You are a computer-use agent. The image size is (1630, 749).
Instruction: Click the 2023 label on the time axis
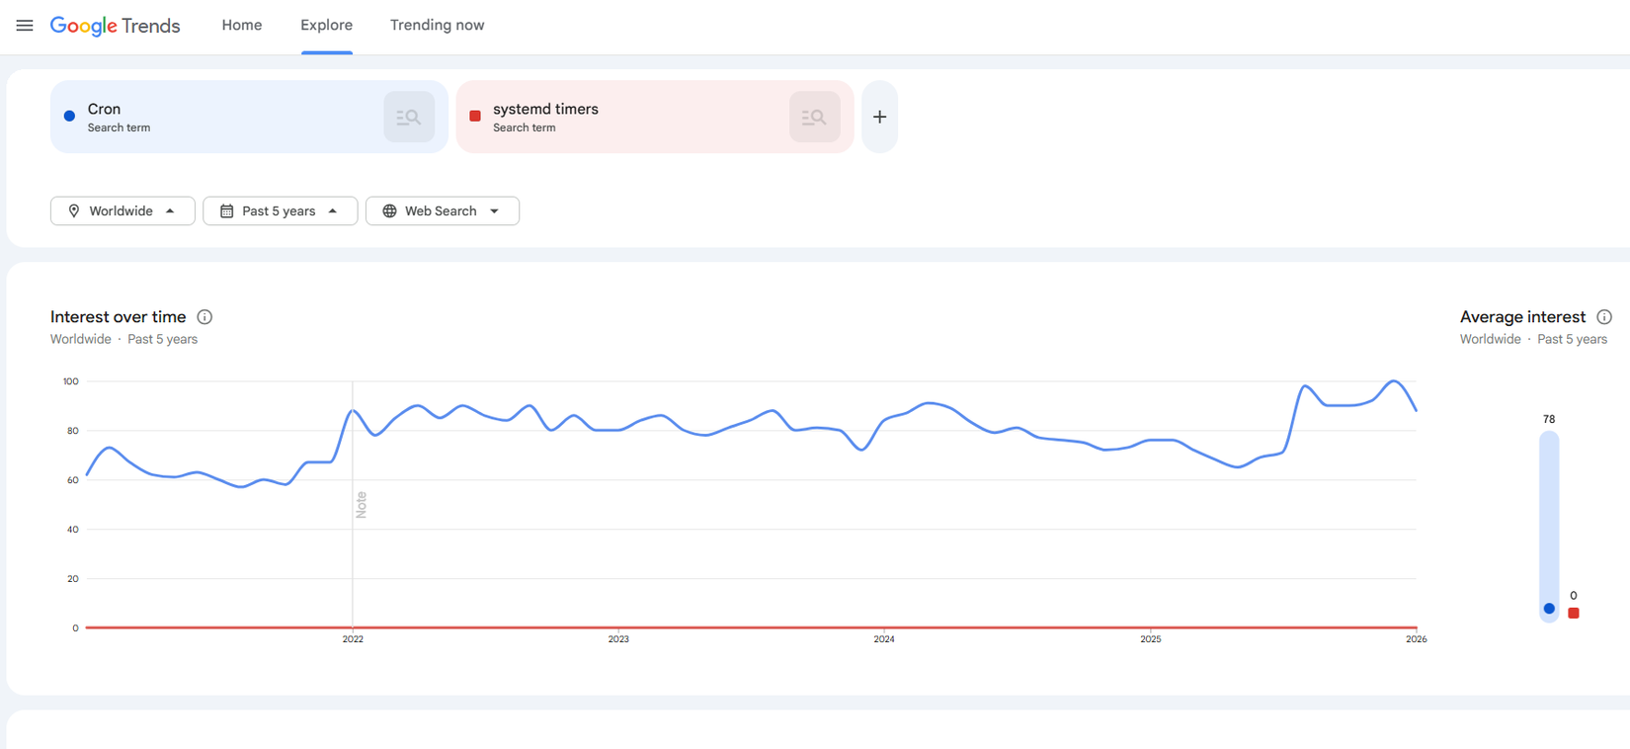point(618,639)
